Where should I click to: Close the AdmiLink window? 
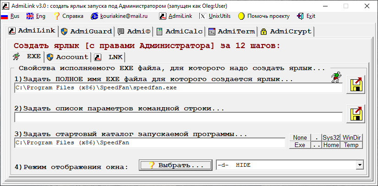(367, 6)
